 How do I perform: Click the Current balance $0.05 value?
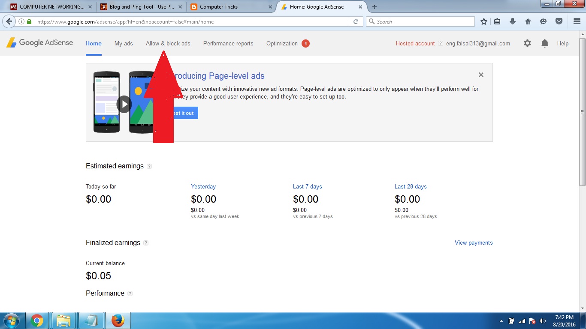98,276
